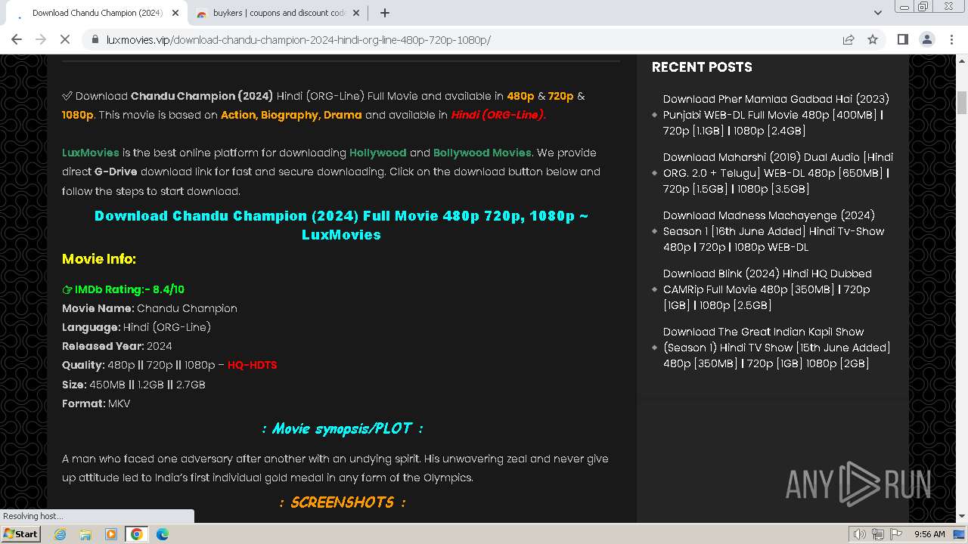Click Size: 450MB 1.2GB 2.7GB line

click(x=134, y=385)
